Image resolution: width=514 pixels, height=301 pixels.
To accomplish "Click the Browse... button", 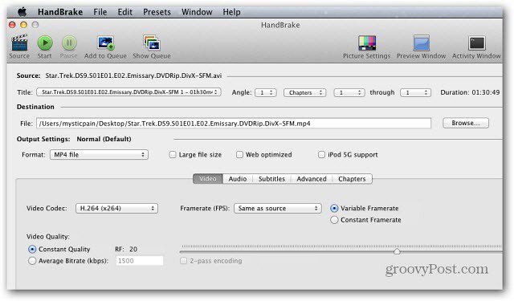I will pos(466,123).
